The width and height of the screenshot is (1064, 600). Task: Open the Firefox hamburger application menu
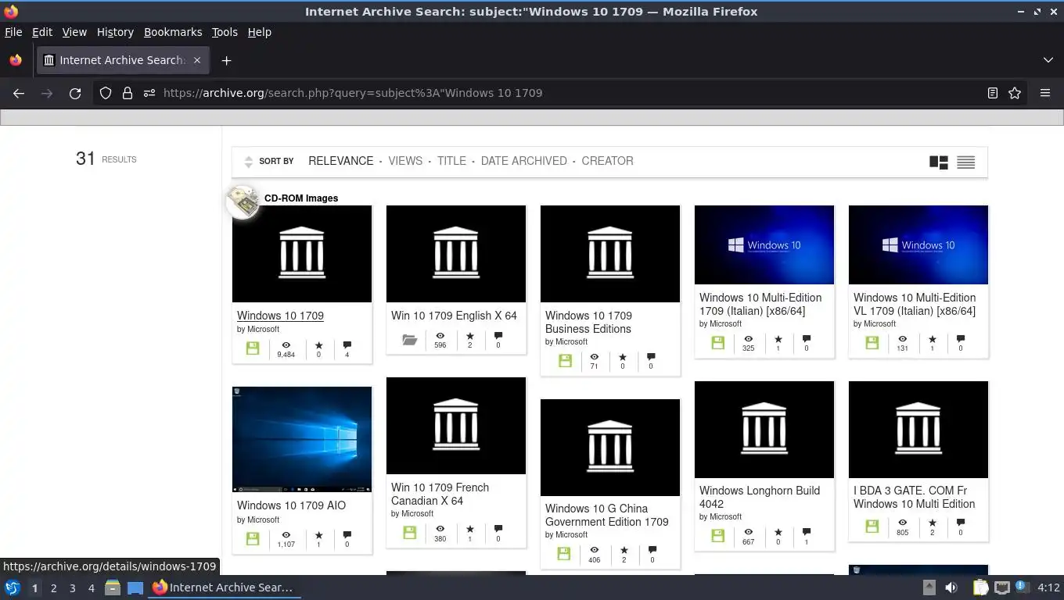tap(1045, 93)
